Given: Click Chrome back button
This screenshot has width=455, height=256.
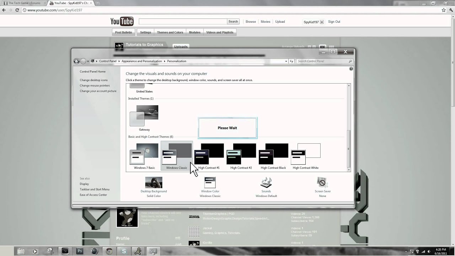Looking at the screenshot, I should click(4, 10).
